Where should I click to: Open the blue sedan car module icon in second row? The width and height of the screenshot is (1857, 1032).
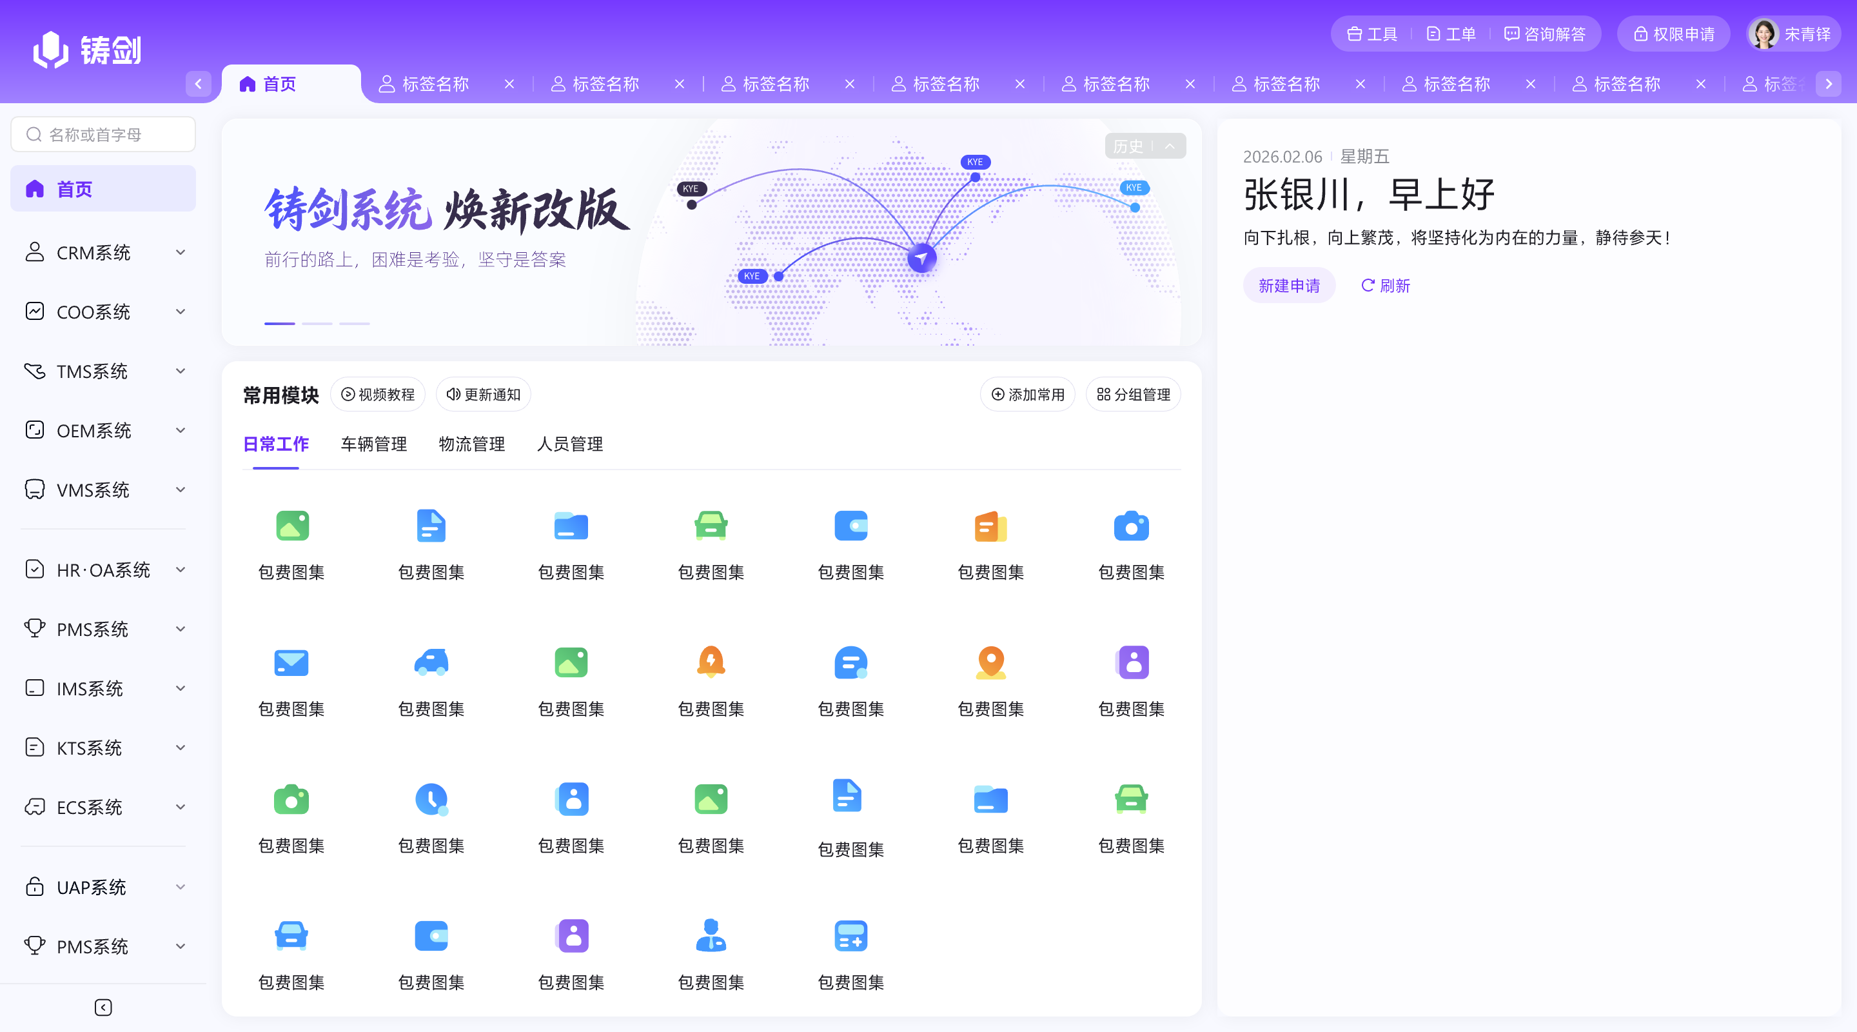point(431,662)
